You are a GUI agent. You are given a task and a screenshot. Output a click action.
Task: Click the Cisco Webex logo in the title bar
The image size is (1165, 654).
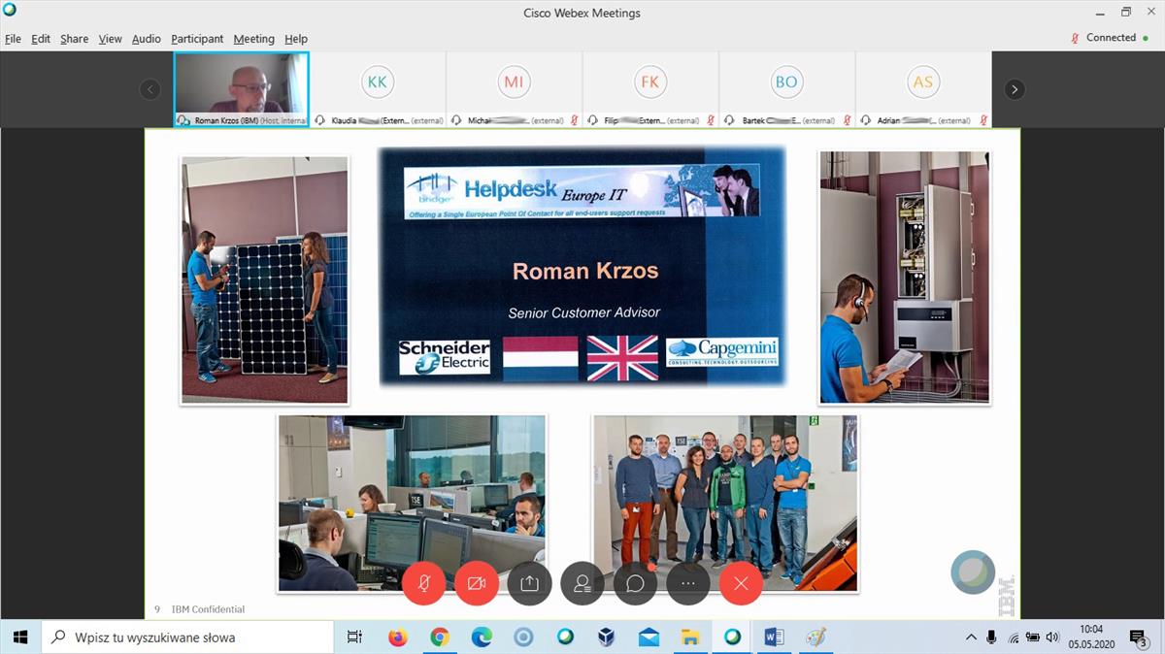(10, 12)
